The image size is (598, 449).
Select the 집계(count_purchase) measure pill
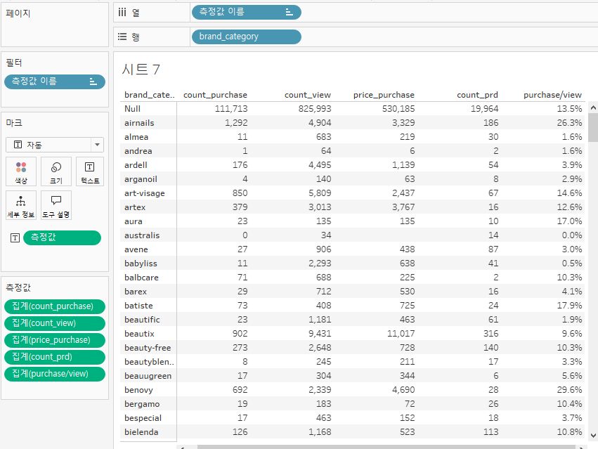(55, 306)
